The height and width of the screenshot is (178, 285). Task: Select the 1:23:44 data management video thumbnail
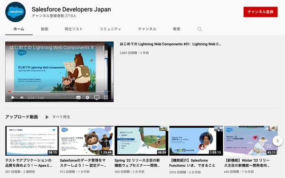pos(87,141)
